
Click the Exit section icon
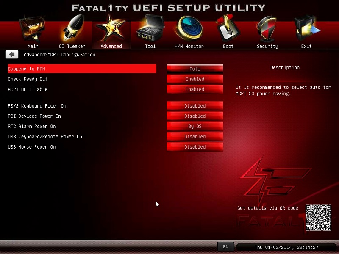point(306,30)
